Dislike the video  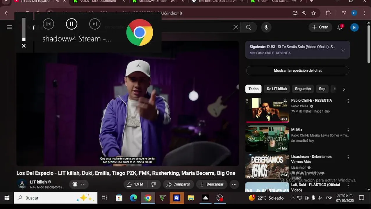point(154,184)
